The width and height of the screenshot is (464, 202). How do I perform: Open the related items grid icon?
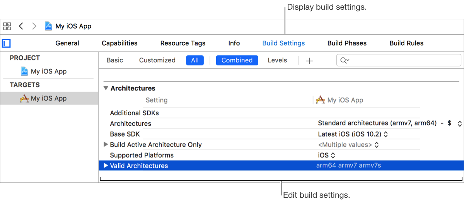[7, 26]
